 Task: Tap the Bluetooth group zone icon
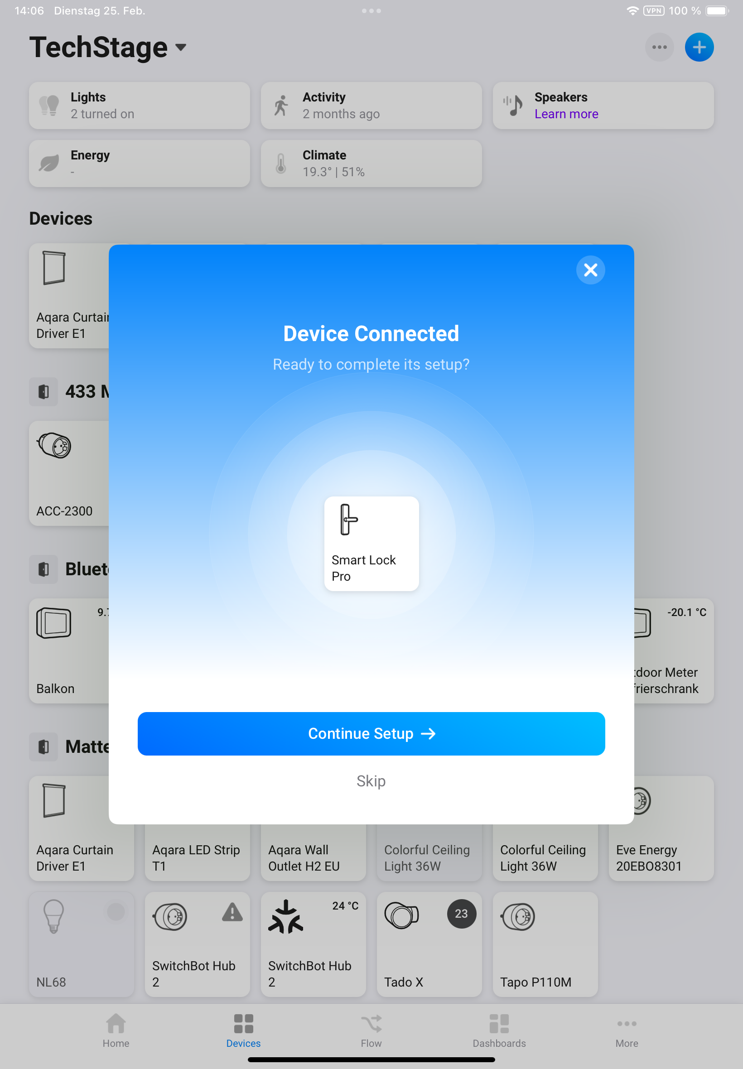(x=44, y=569)
